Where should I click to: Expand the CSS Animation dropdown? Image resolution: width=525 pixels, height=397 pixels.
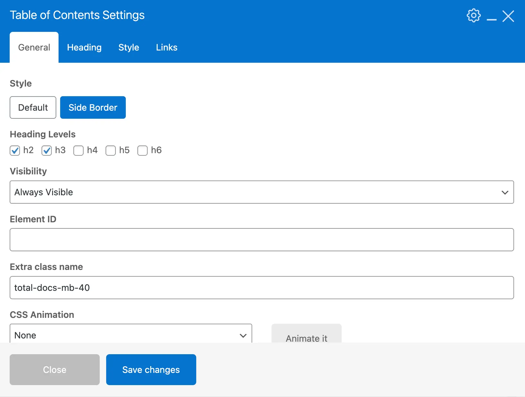click(x=131, y=335)
